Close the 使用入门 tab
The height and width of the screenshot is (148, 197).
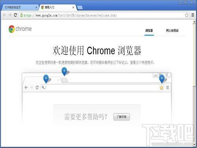pos(73,7)
